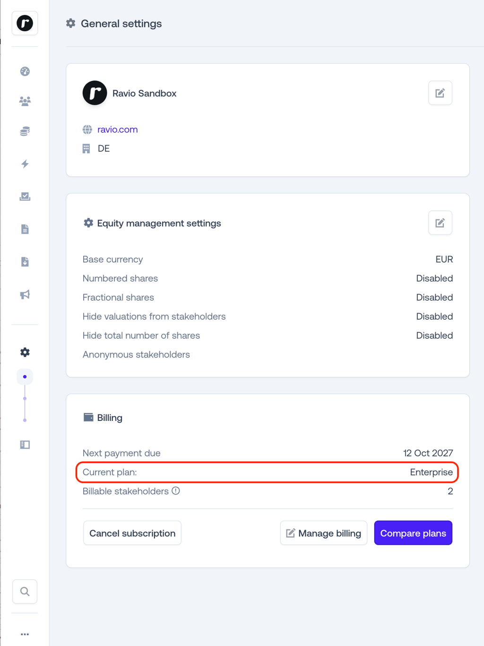Edit the Ravio Sandbox company details

440,93
